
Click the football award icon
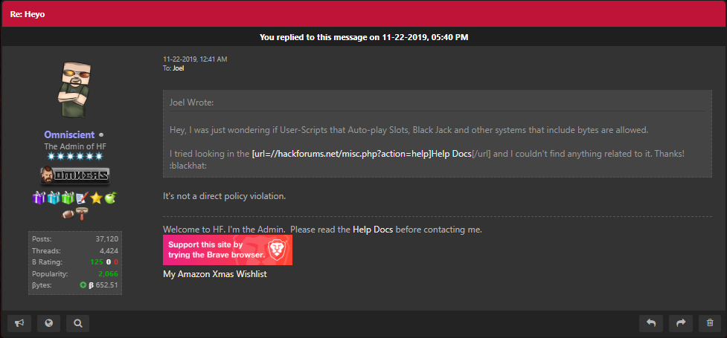click(x=68, y=214)
